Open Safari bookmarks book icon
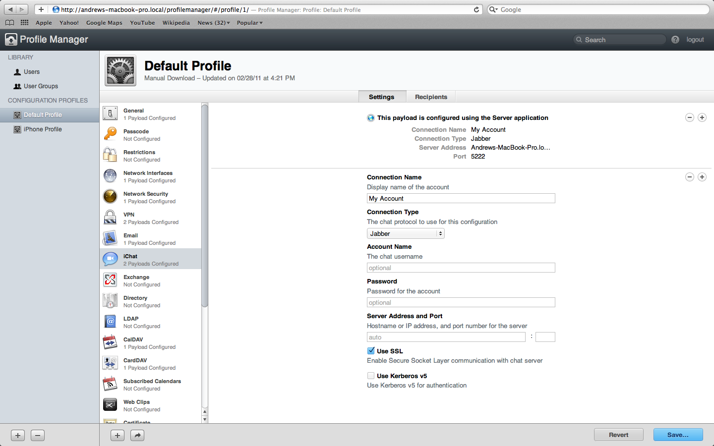714x446 pixels. pos(9,22)
